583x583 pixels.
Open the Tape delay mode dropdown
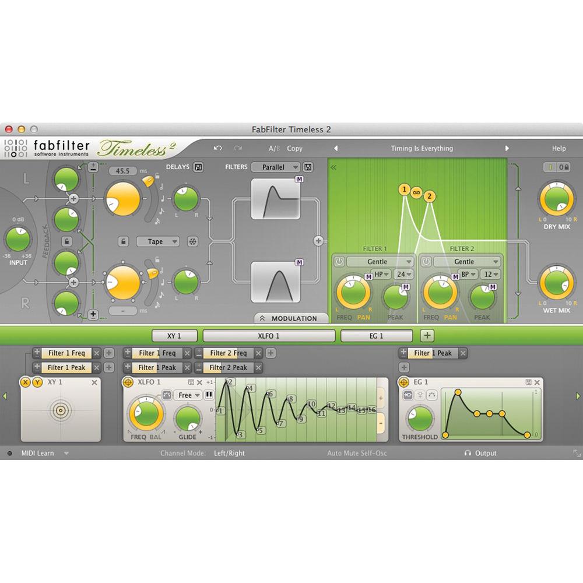(157, 241)
